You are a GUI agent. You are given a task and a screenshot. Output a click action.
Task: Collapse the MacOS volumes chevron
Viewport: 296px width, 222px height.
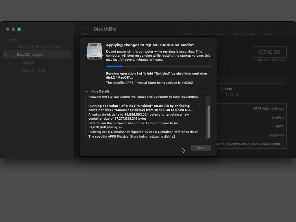click(x=5, y=55)
